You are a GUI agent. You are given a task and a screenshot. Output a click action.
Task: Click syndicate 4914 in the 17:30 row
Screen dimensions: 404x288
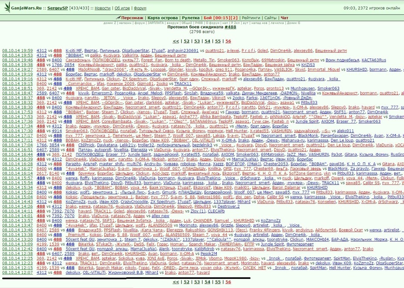tap(56, 131)
